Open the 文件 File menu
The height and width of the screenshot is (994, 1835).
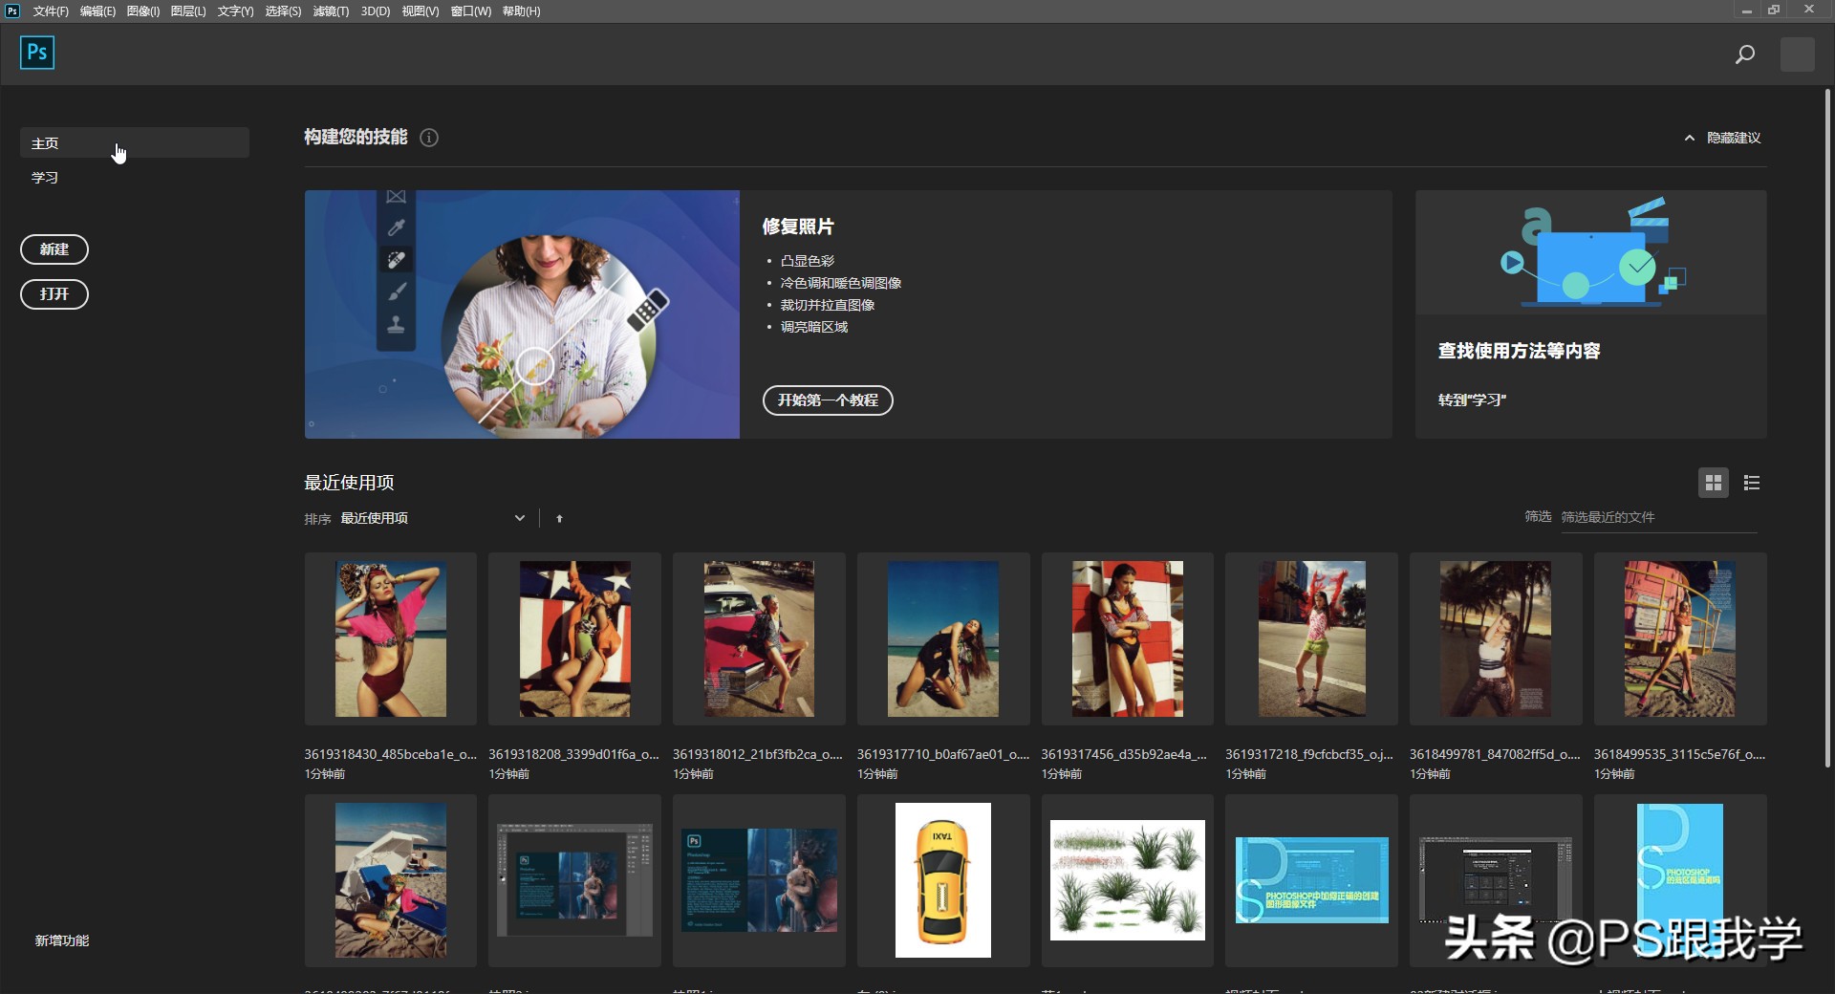(x=50, y=11)
